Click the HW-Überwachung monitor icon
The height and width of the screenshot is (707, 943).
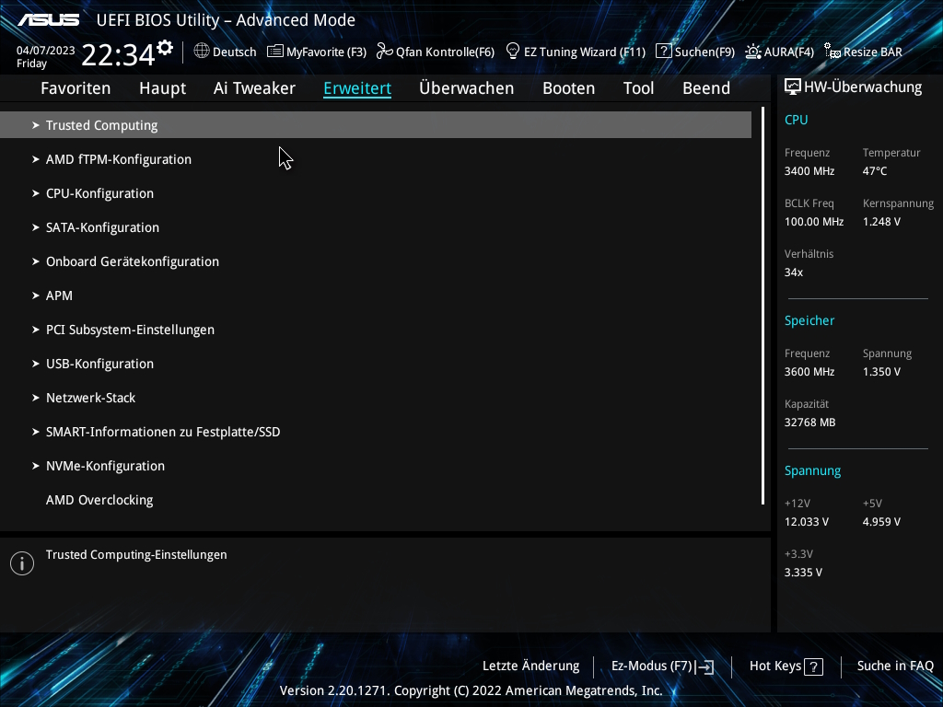tap(793, 87)
